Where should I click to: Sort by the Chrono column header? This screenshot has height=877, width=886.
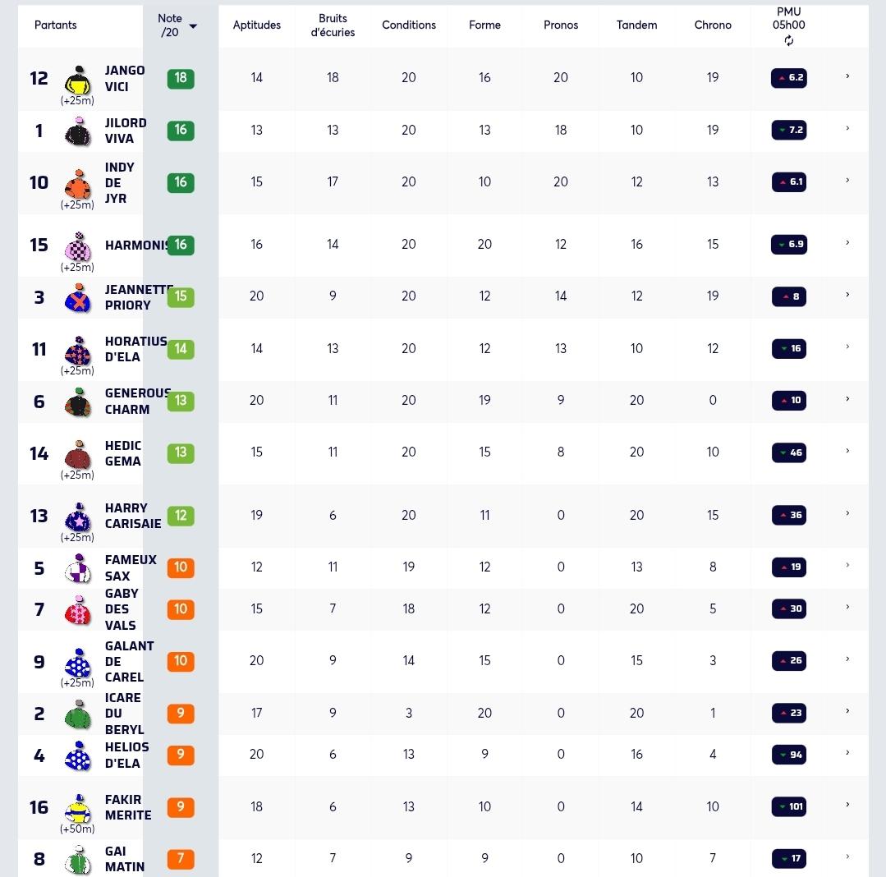pyautogui.click(x=713, y=25)
